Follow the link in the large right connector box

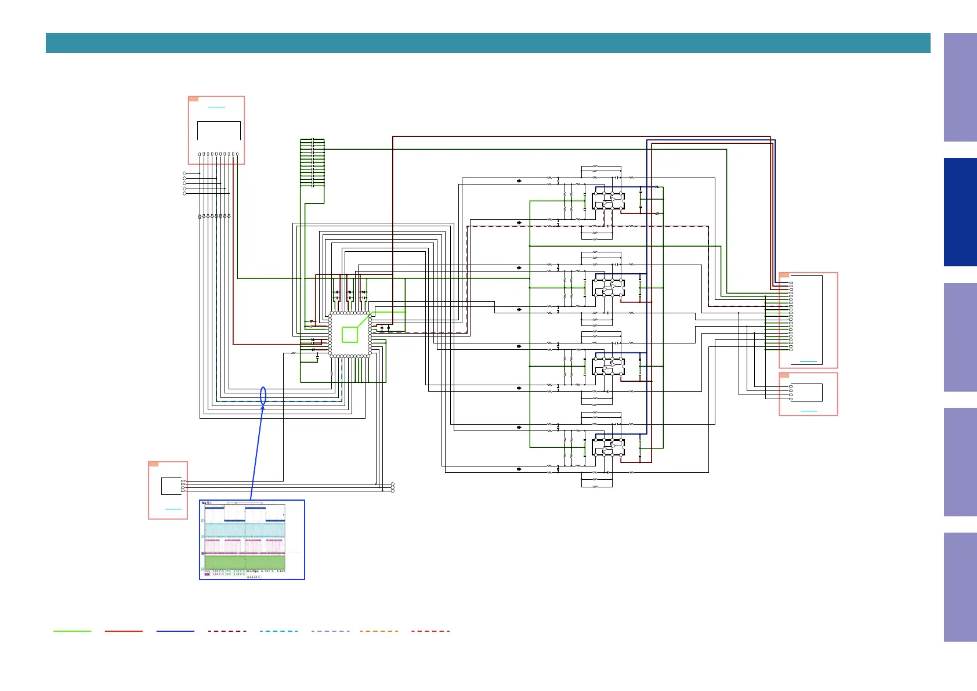[808, 361]
